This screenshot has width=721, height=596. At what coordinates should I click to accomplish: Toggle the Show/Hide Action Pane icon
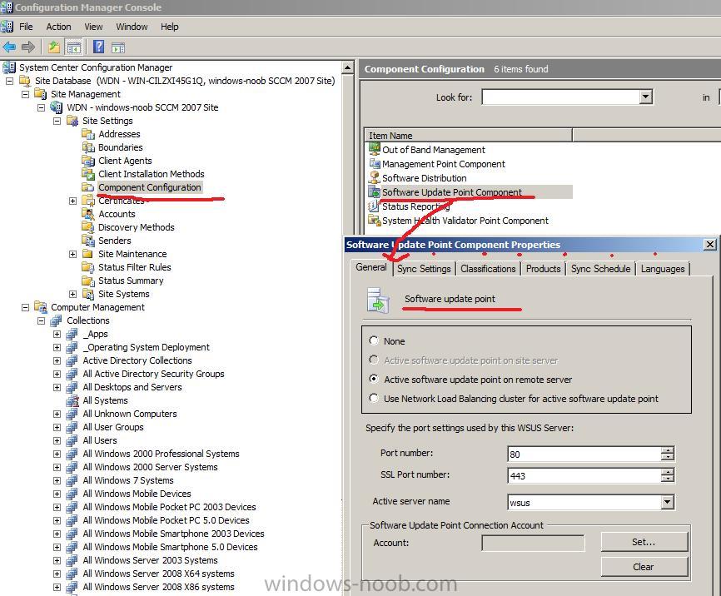pos(118,47)
